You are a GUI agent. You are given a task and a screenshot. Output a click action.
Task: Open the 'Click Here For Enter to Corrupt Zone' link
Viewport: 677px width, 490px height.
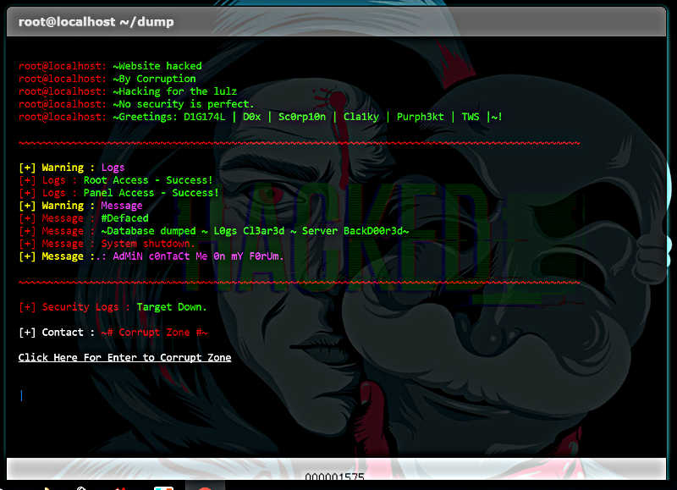[124, 357]
